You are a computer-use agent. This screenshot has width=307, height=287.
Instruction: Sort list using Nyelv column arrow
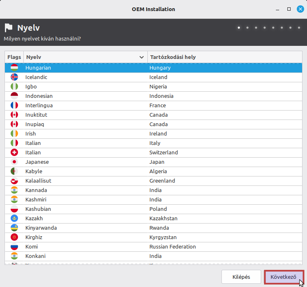pyautogui.click(x=142, y=57)
